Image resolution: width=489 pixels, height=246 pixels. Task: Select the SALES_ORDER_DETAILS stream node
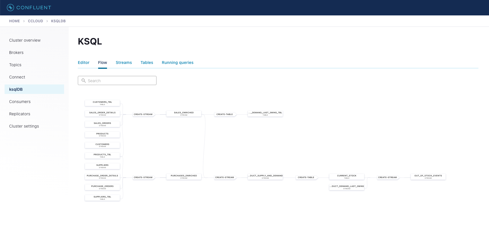pos(102,114)
